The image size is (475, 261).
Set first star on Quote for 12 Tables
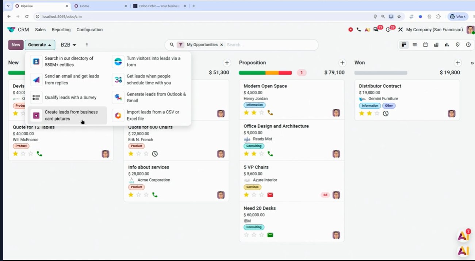click(16, 154)
